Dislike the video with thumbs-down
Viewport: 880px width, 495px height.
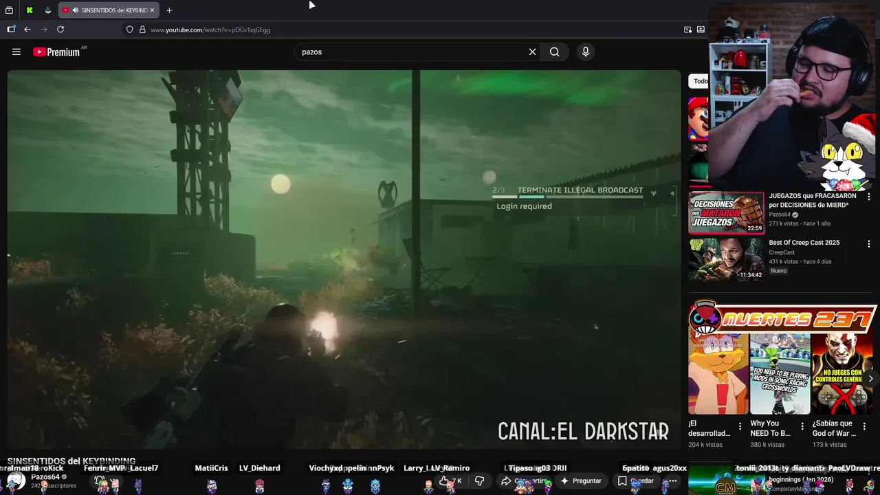coord(480,481)
